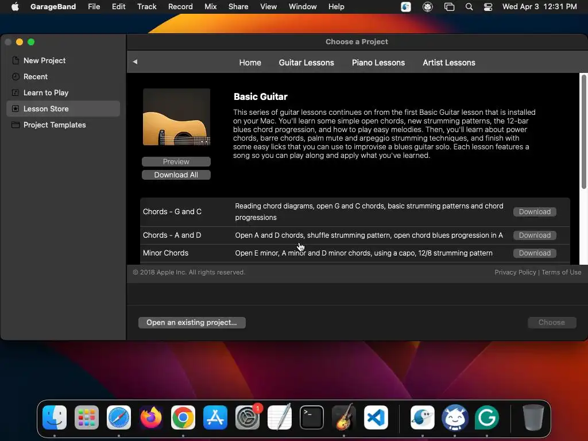The image size is (588, 441).
Task: Open the View menu
Action: (269, 7)
